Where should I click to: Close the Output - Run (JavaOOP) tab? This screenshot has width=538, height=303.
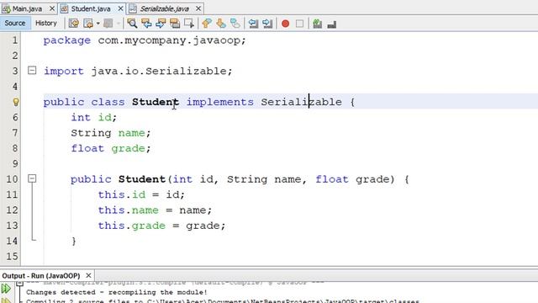tap(88, 275)
